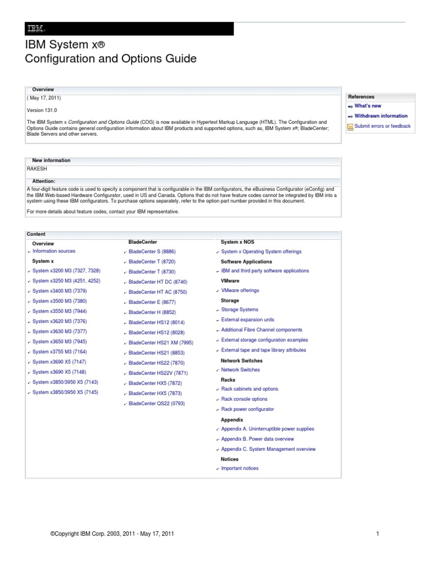Image resolution: width=430 pixels, height=574 pixels.
Task: Click the 'Content' section heading
Action: [36, 234]
